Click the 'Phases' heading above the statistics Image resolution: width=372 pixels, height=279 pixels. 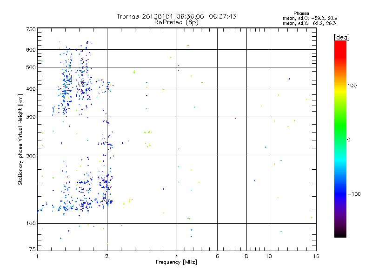(x=301, y=13)
